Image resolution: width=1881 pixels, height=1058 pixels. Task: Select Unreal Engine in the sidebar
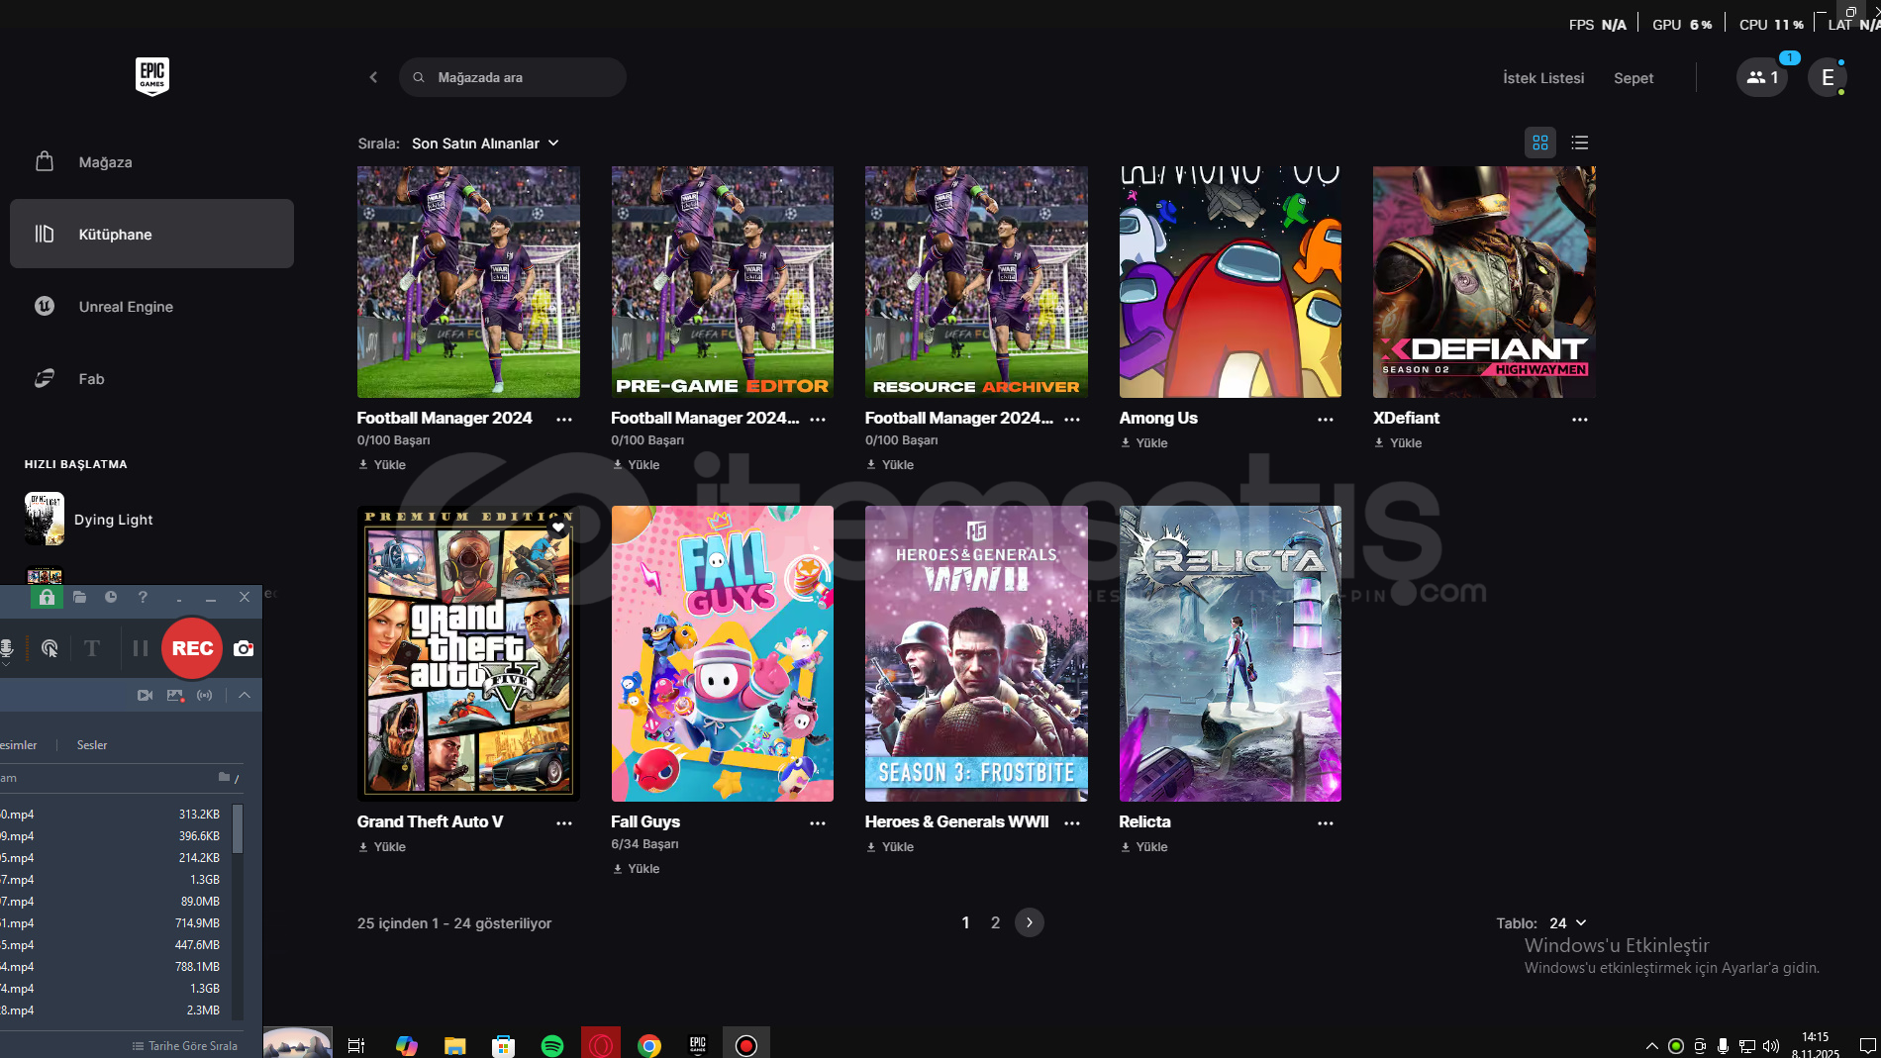126,307
